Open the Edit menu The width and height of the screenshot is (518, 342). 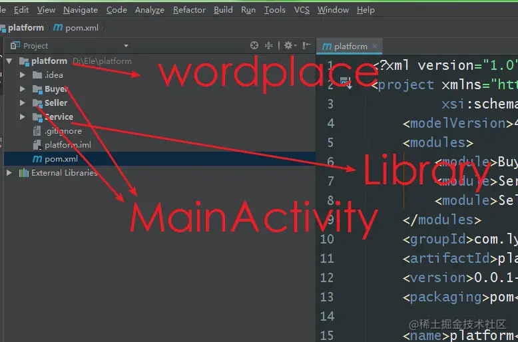[21, 10]
